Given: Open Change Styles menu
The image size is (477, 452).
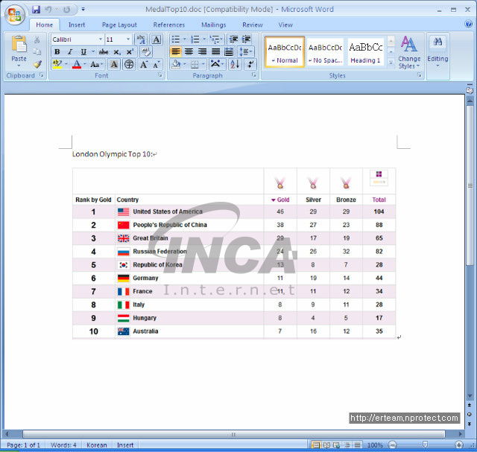Looking at the screenshot, I should click(x=409, y=52).
